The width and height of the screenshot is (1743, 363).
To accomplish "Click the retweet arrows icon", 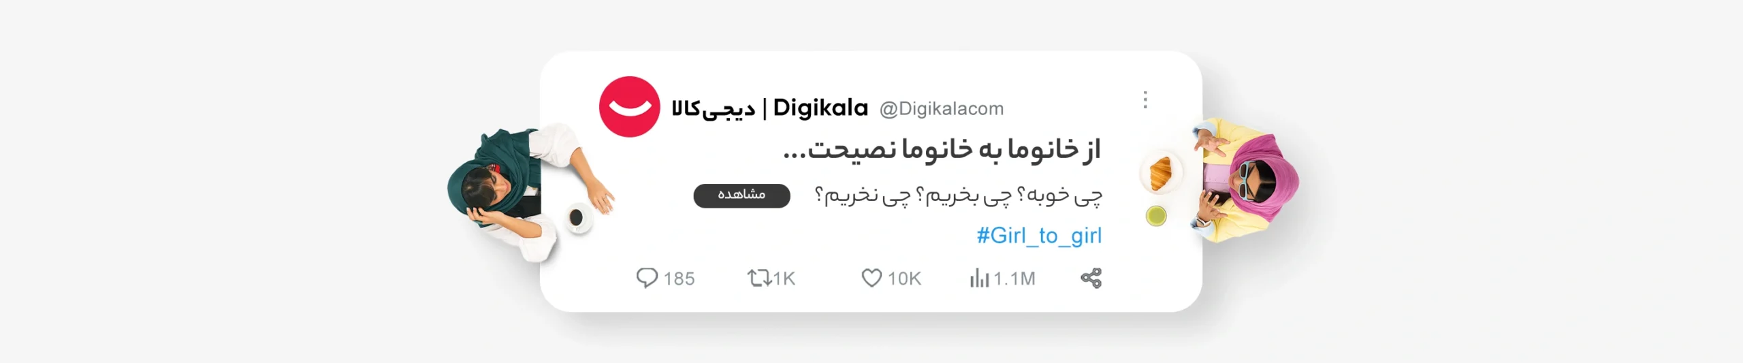I will pos(758,278).
